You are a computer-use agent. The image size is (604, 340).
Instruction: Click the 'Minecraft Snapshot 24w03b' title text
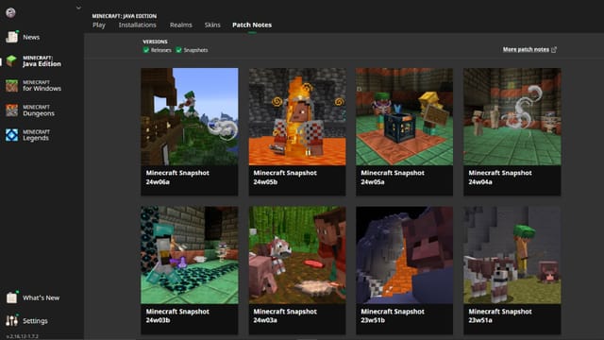[x=177, y=315]
